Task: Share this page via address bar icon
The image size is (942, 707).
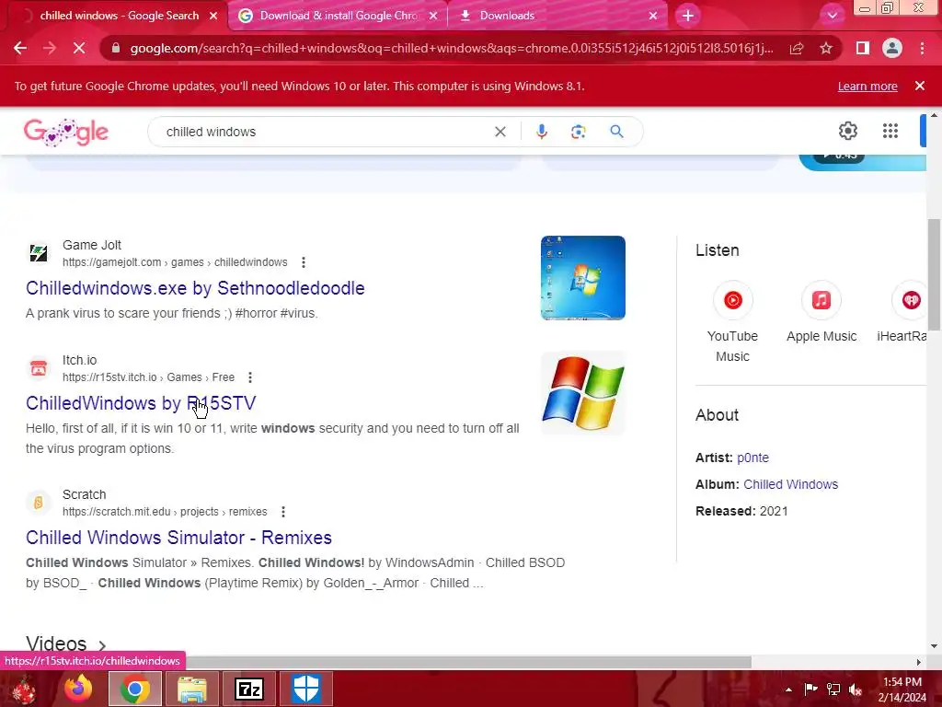Action: click(797, 48)
